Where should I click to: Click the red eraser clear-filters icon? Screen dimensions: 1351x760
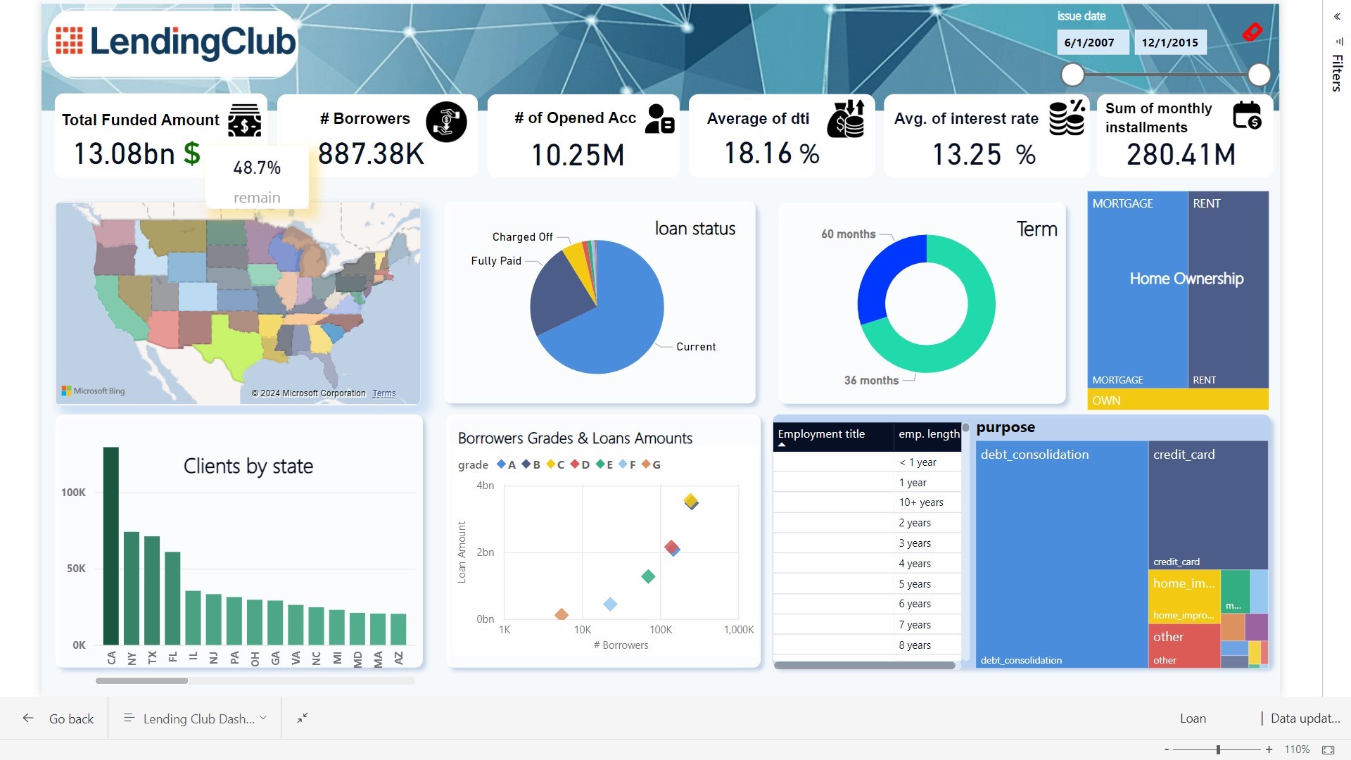pos(1252,32)
